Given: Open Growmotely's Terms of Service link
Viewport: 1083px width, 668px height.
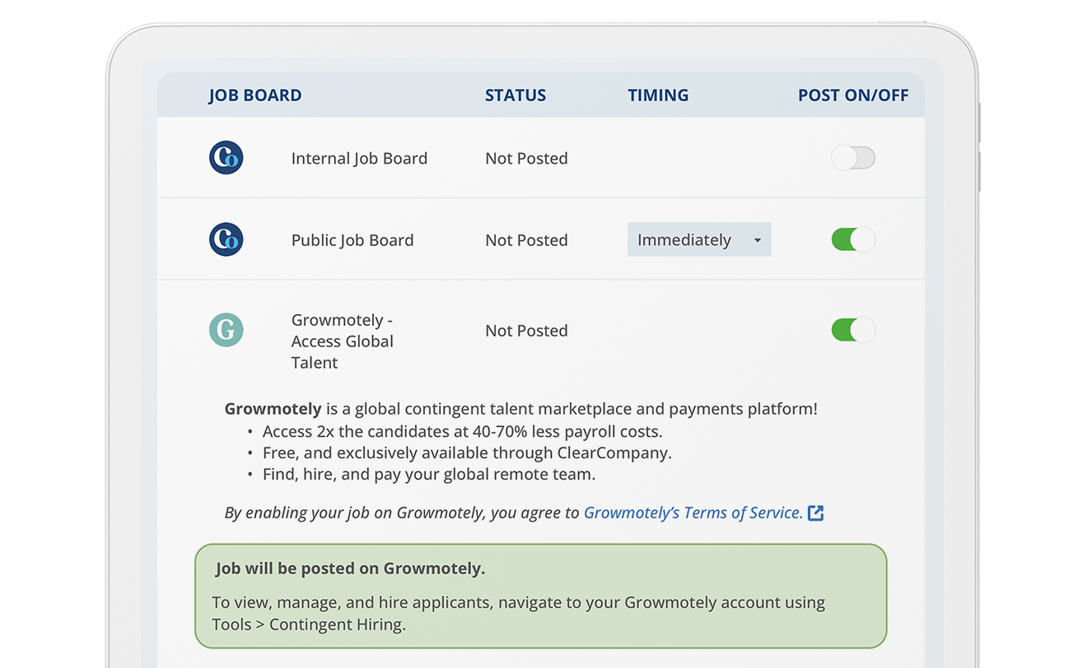Looking at the screenshot, I should (693, 513).
